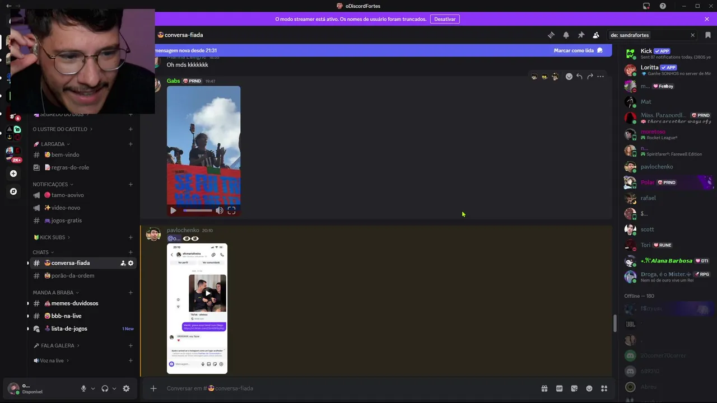Open the bookmarks icon next to search
The width and height of the screenshot is (717, 403).
(x=708, y=35)
